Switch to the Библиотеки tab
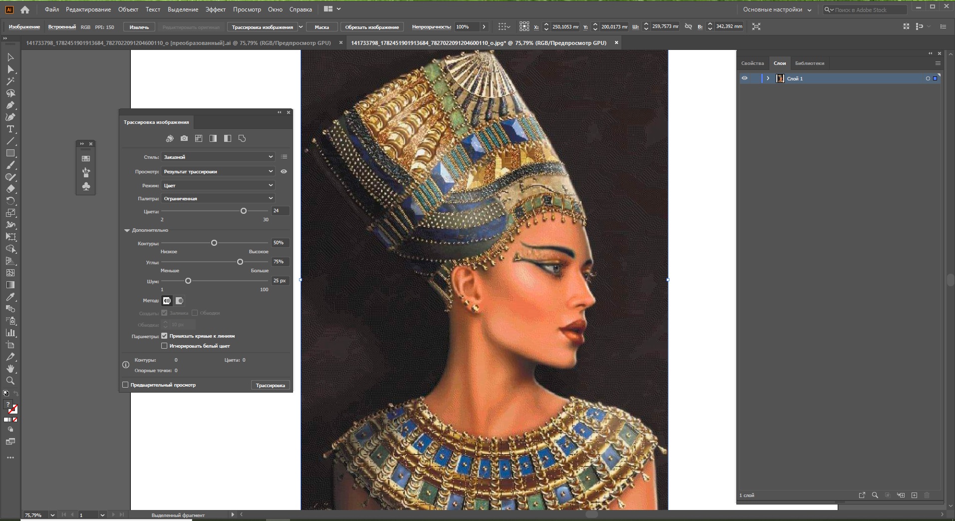 809,63
